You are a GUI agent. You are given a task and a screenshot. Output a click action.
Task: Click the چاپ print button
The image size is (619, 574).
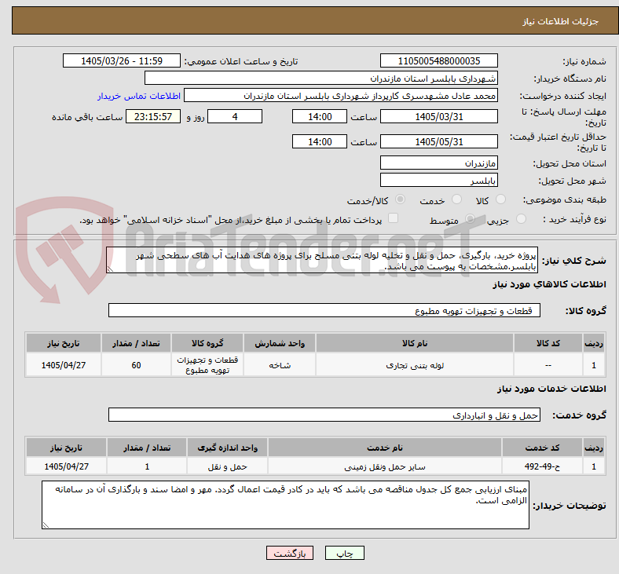345,553
